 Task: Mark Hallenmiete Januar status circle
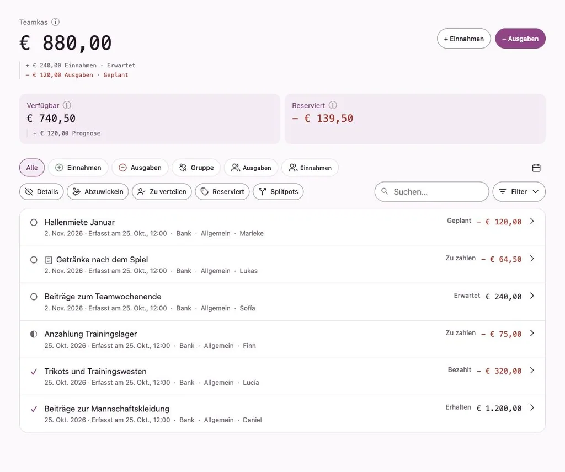tap(34, 223)
